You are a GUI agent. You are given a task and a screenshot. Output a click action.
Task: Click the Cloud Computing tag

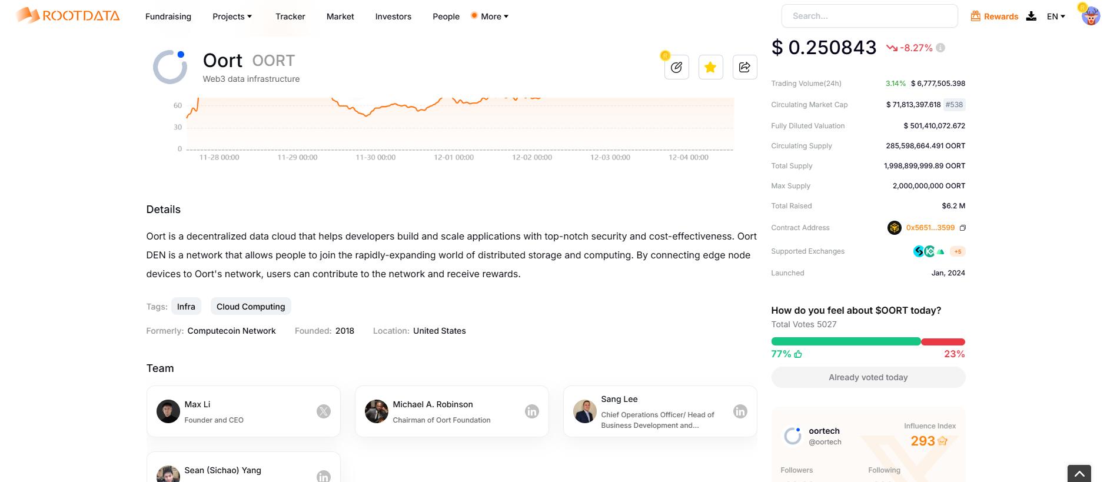[251, 306]
